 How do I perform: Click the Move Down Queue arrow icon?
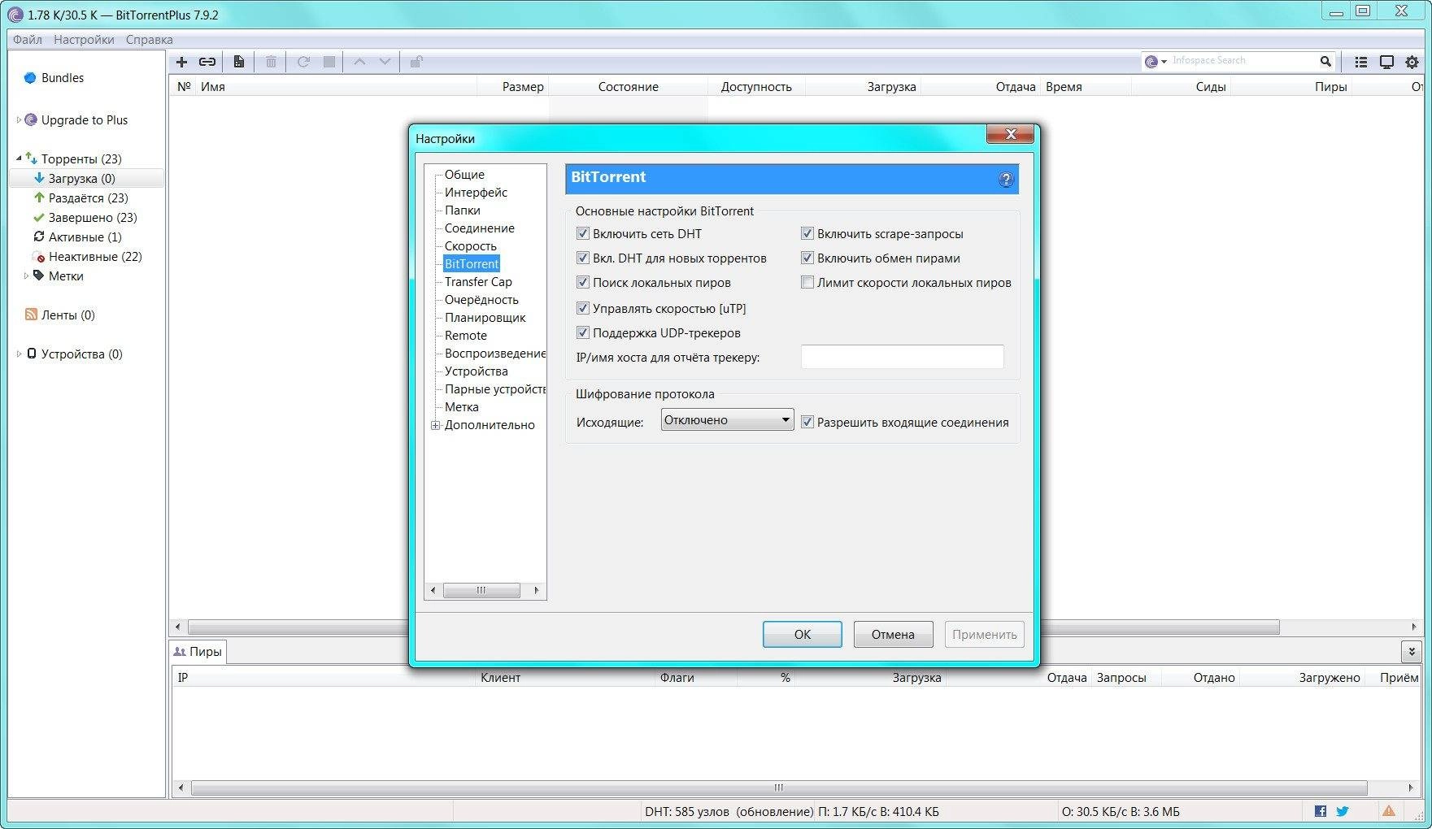(385, 62)
